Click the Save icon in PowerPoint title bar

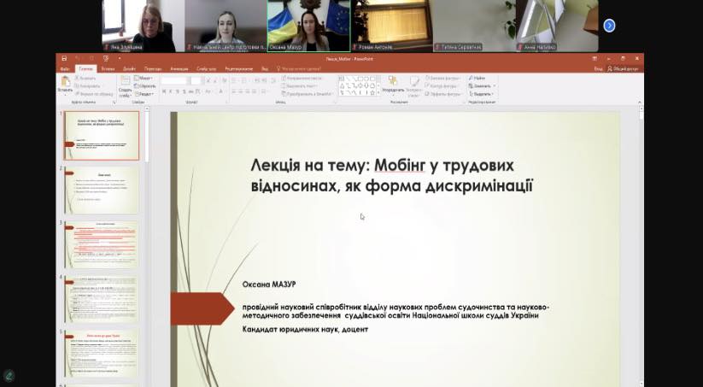(x=64, y=58)
